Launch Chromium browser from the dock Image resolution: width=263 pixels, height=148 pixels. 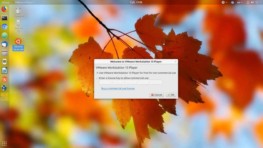5,27
